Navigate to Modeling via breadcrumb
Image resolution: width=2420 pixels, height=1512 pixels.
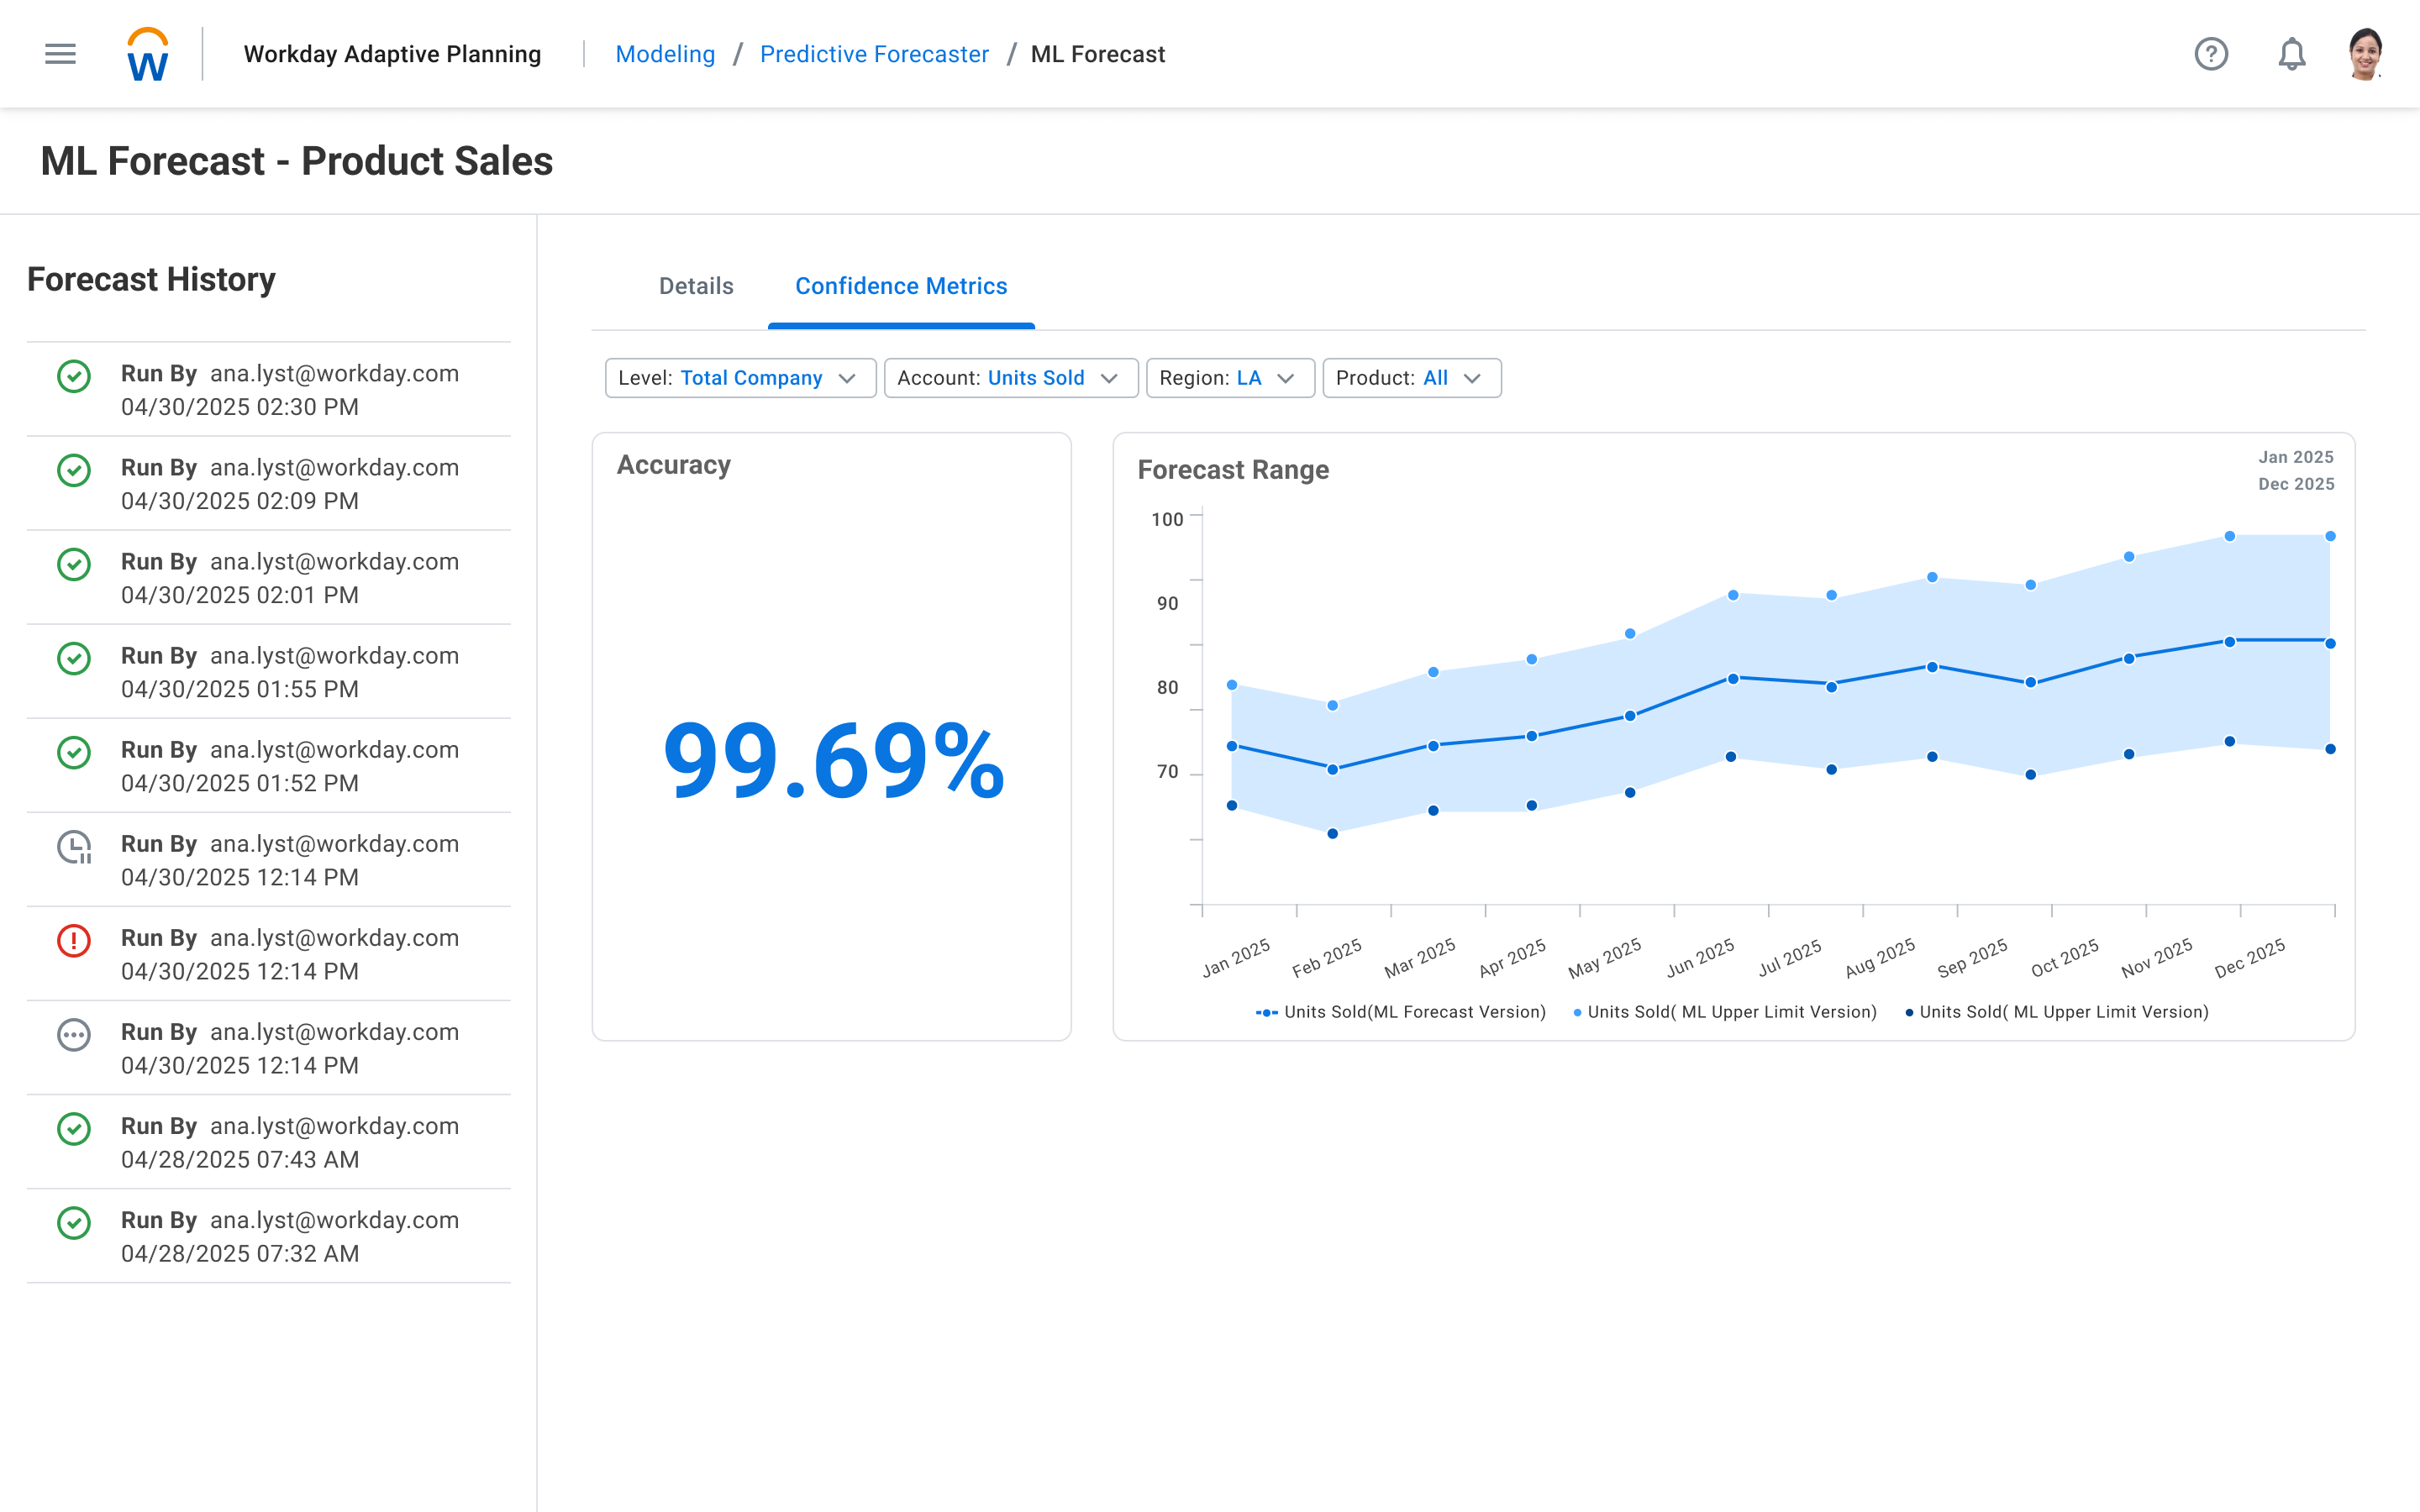[x=665, y=54]
